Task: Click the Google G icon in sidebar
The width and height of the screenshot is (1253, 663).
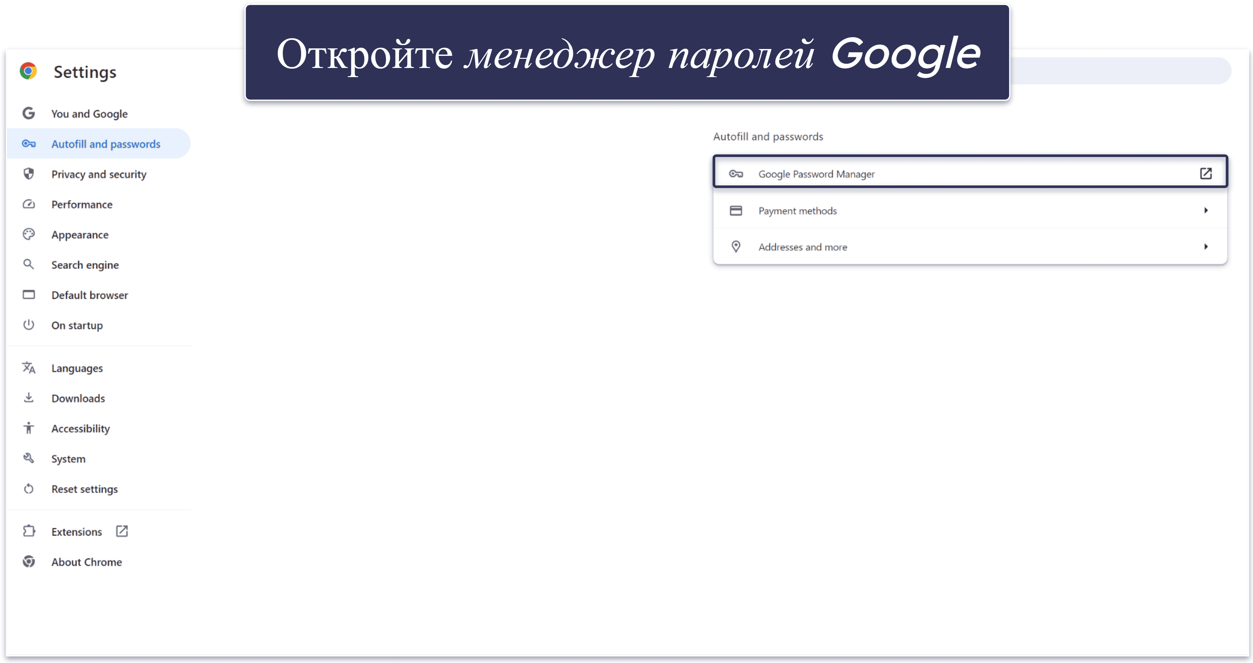Action: point(29,113)
